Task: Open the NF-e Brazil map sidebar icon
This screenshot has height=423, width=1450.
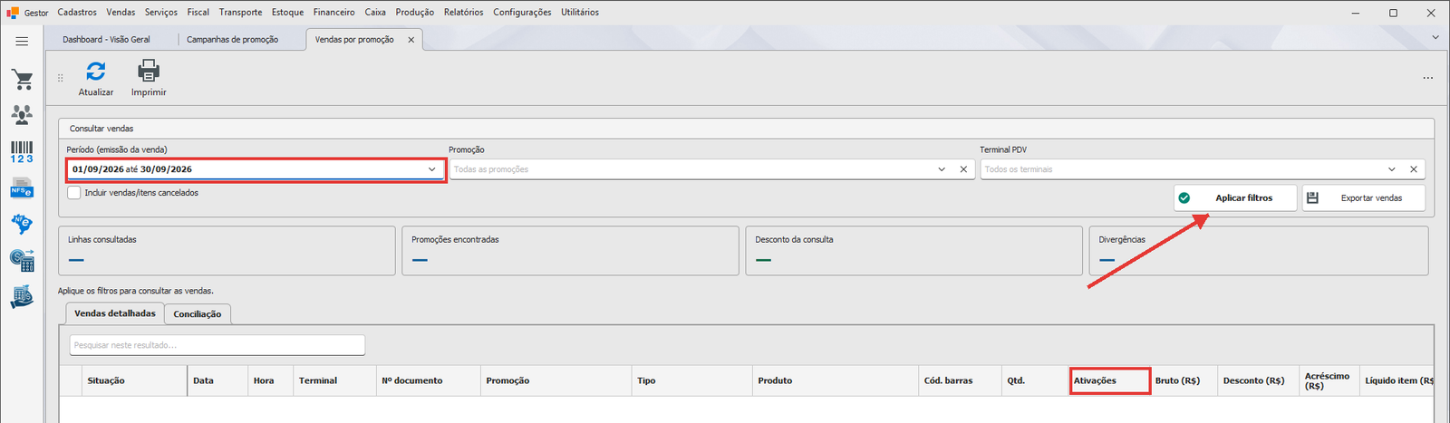Action: [x=23, y=224]
